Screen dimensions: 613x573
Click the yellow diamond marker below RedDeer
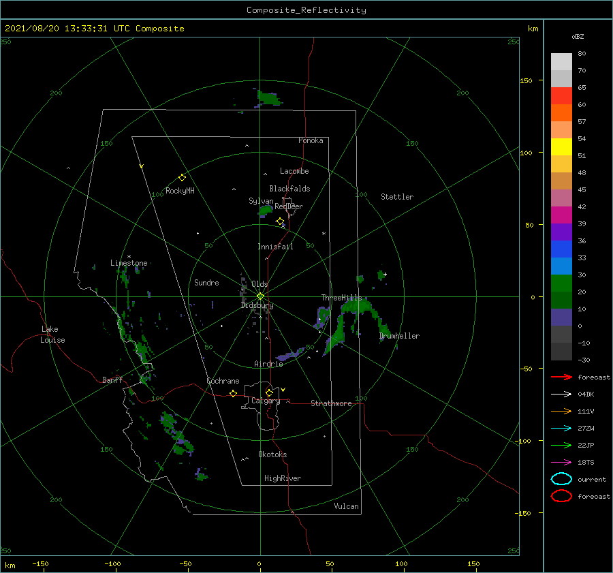tap(280, 221)
